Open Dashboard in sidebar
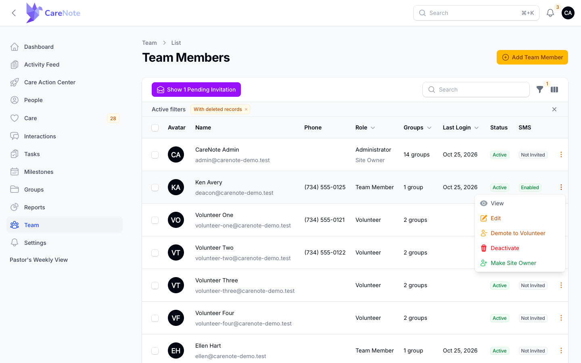This screenshot has width=581, height=363. [x=65, y=47]
